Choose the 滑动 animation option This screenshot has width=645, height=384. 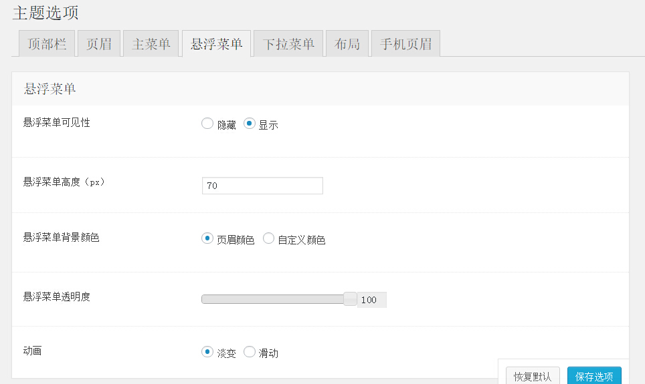[250, 352]
